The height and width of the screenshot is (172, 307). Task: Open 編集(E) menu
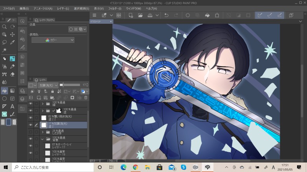pos(24,8)
